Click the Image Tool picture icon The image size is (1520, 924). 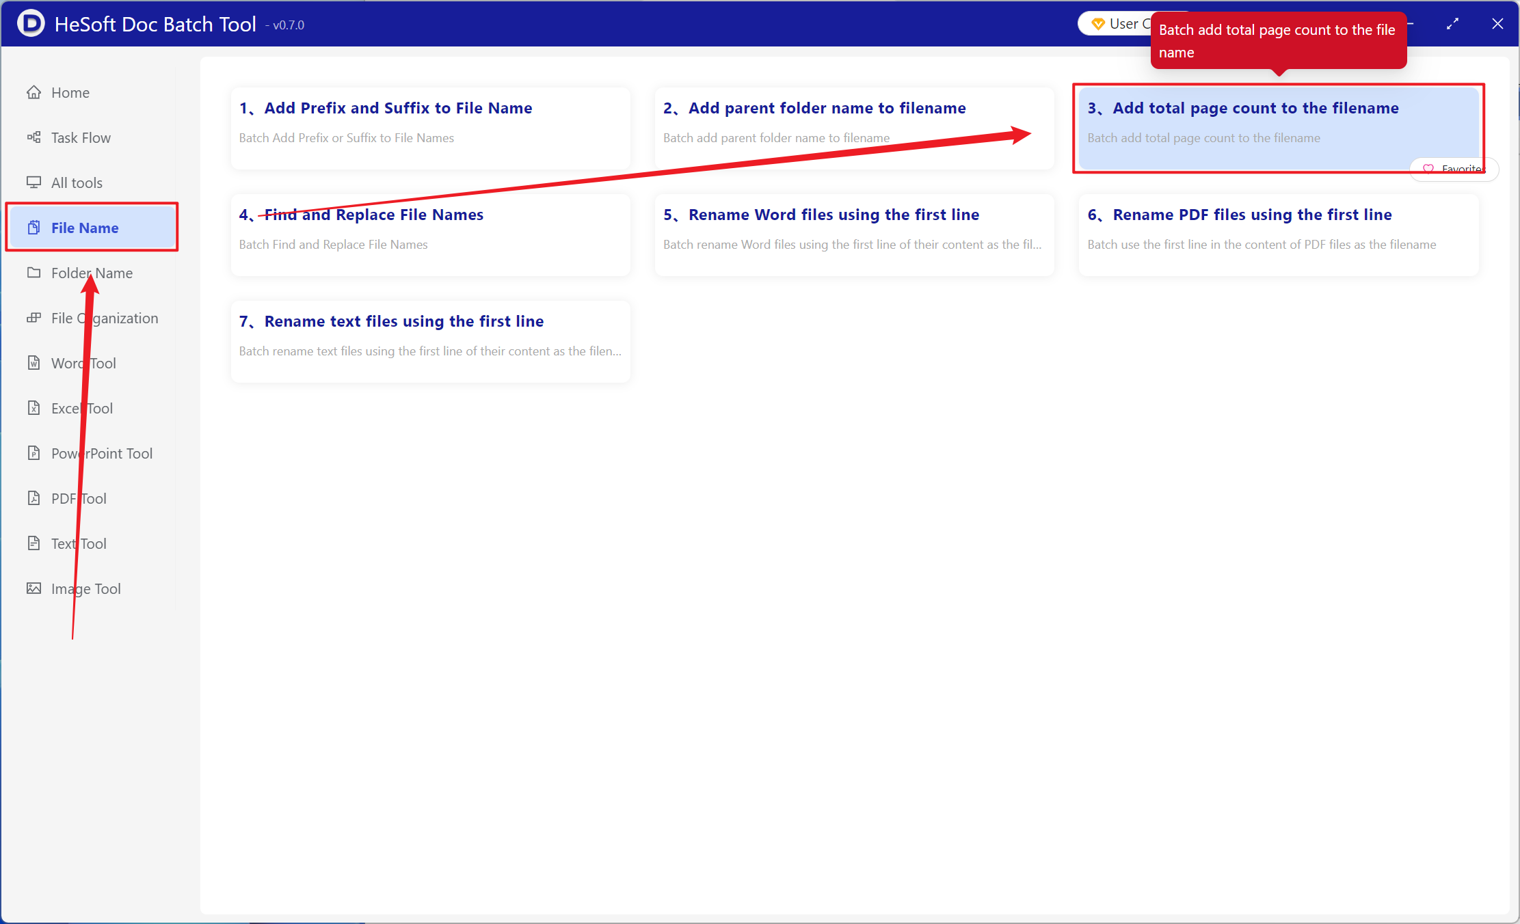pos(34,588)
